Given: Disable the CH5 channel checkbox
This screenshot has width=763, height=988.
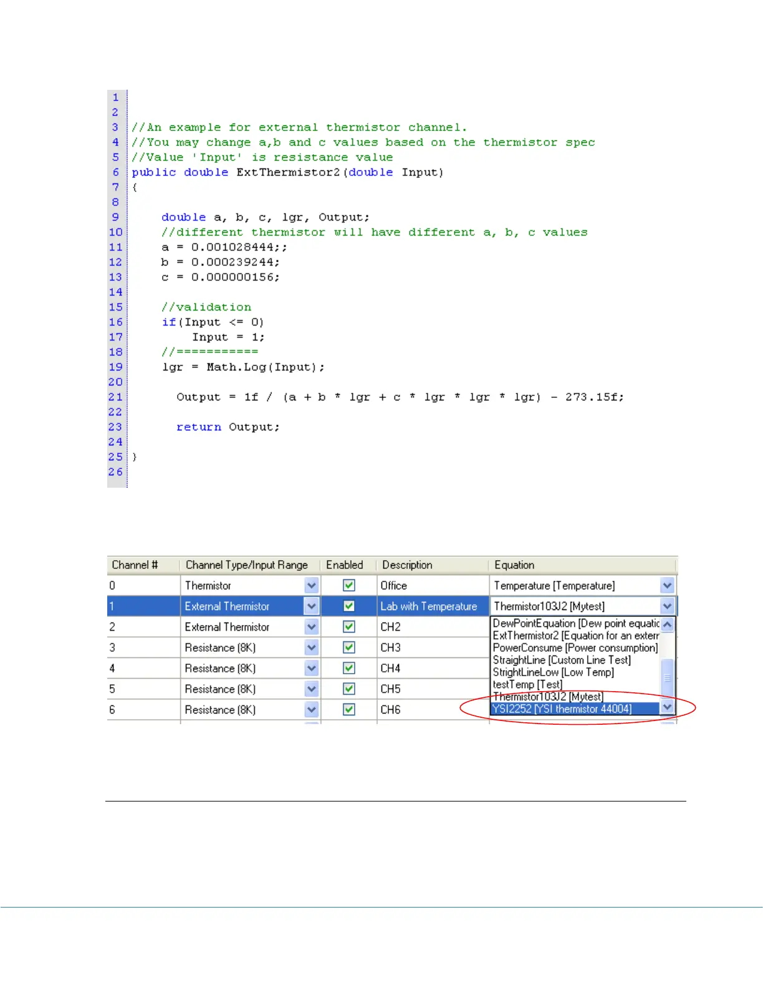Looking at the screenshot, I should point(349,689).
